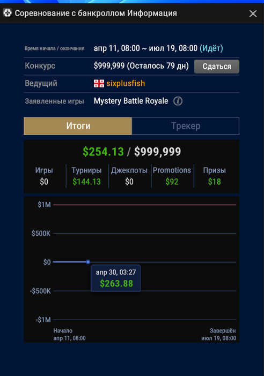
Task: Click the Начало апр 11, 08:00 label
Action: [x=69, y=335]
